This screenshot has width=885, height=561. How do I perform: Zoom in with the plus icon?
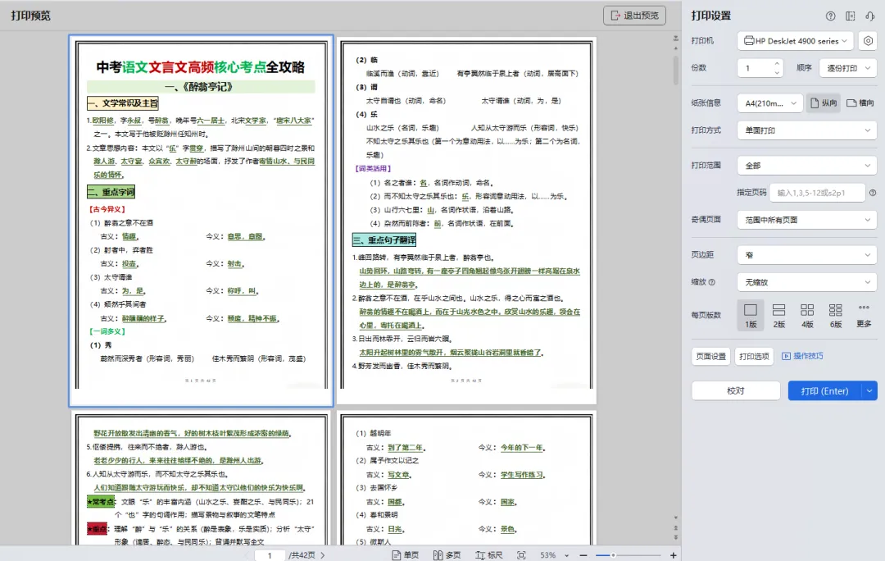(673, 555)
